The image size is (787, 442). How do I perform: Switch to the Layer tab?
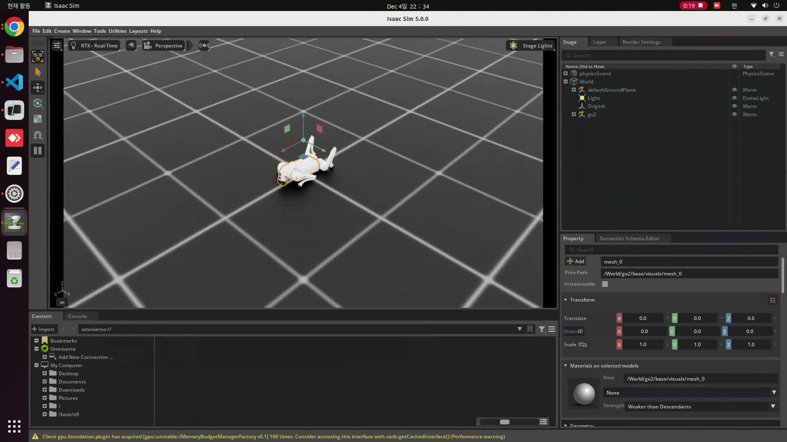click(599, 42)
